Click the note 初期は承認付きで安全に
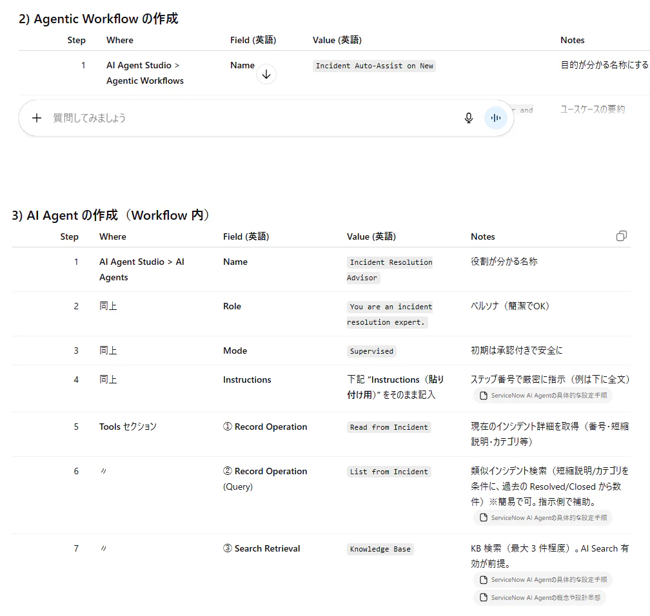The height and width of the screenshot is (616, 650). [517, 351]
